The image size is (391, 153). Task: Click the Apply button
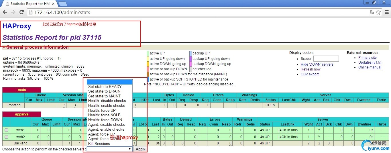click(140, 149)
